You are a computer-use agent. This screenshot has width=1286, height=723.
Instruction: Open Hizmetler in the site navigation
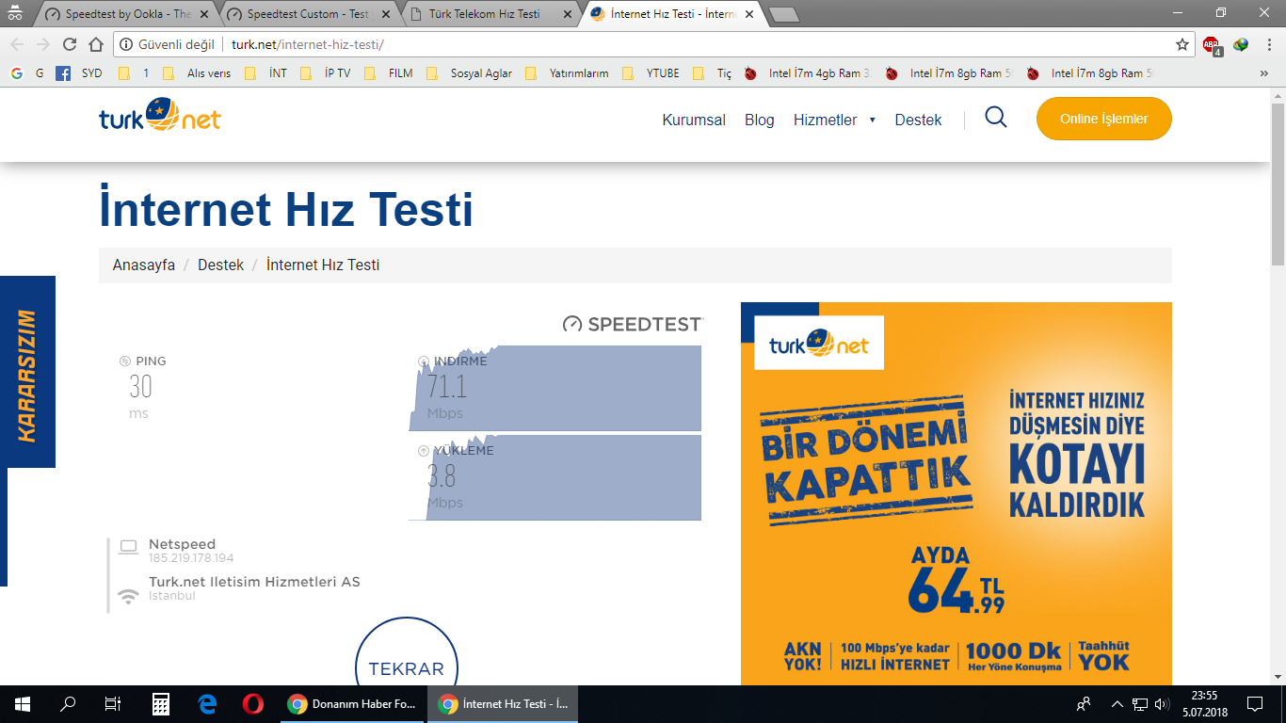[825, 120]
